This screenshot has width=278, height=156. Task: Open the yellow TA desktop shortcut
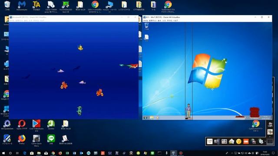click(x=36, y=5)
